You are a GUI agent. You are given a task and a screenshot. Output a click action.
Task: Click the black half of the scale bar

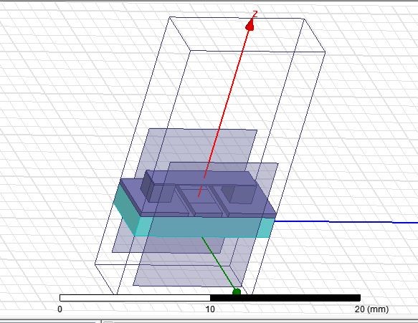coord(285,298)
